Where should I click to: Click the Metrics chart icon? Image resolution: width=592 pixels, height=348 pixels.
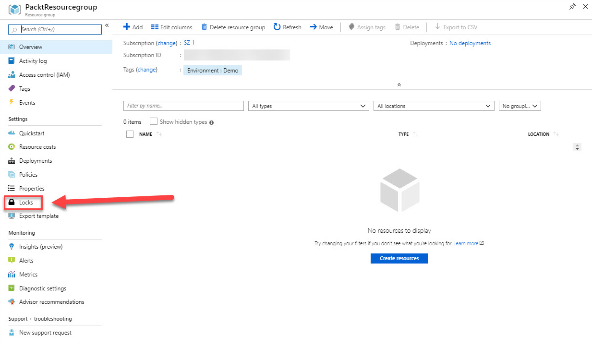tap(12, 275)
